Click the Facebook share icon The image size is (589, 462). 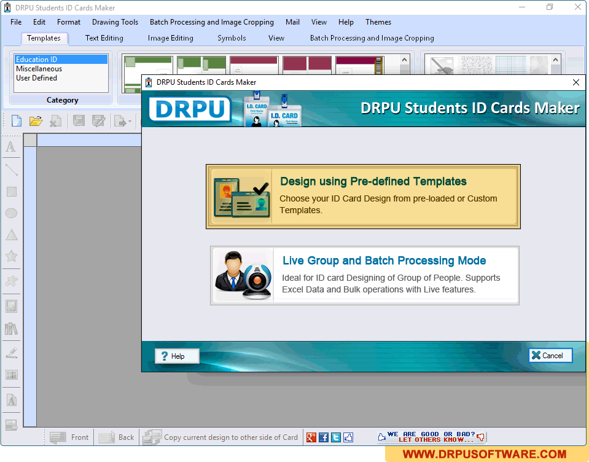coord(324,437)
